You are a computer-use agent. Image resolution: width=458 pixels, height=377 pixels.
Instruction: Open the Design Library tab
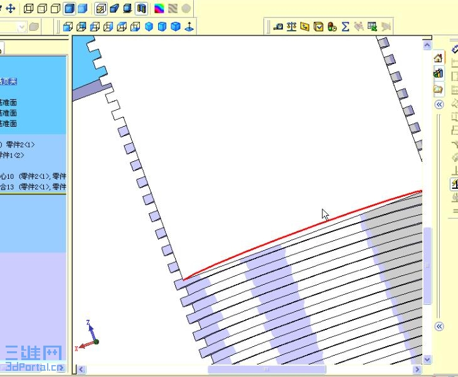(439, 73)
